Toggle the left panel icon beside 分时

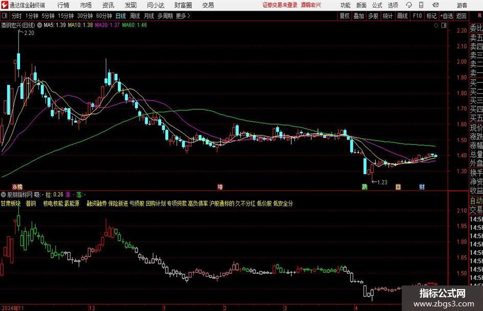[5, 16]
